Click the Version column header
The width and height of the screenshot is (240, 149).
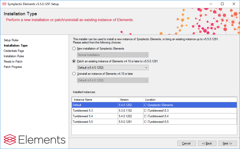click(x=130, y=100)
